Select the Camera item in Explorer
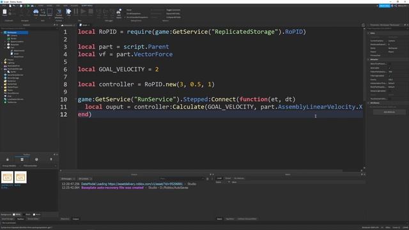 pos(14,36)
